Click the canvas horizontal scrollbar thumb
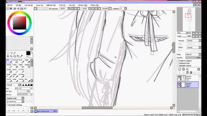The height and width of the screenshot is (116, 207). 97,108
